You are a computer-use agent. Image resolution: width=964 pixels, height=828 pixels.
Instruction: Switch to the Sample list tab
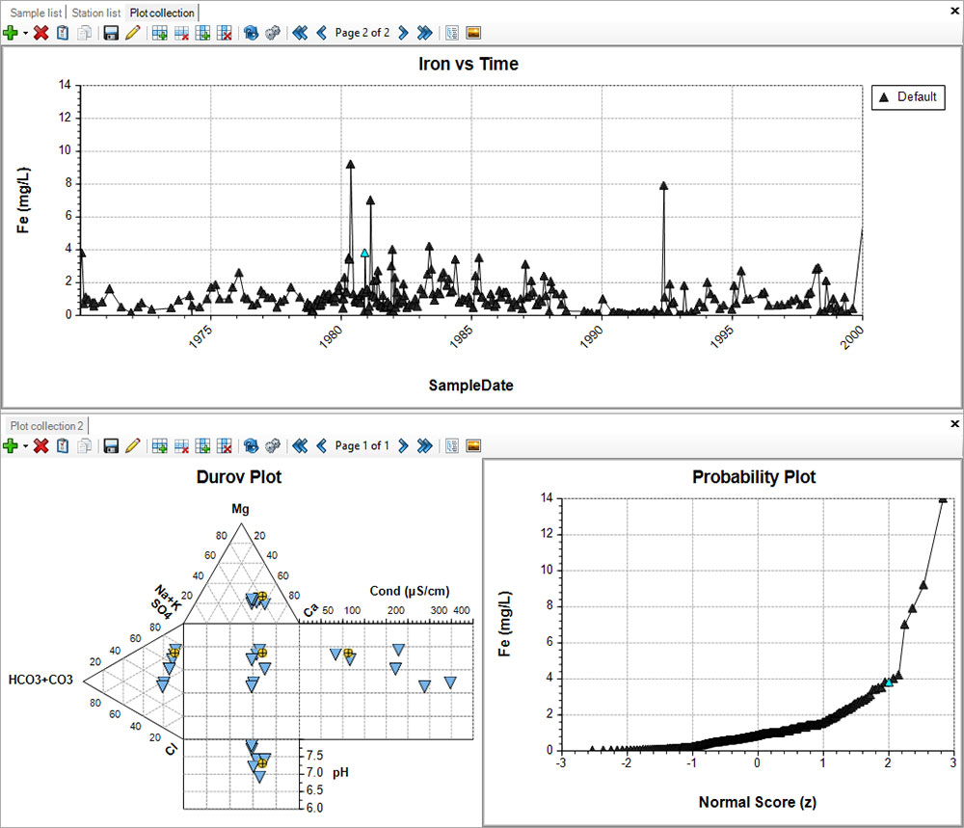click(33, 13)
